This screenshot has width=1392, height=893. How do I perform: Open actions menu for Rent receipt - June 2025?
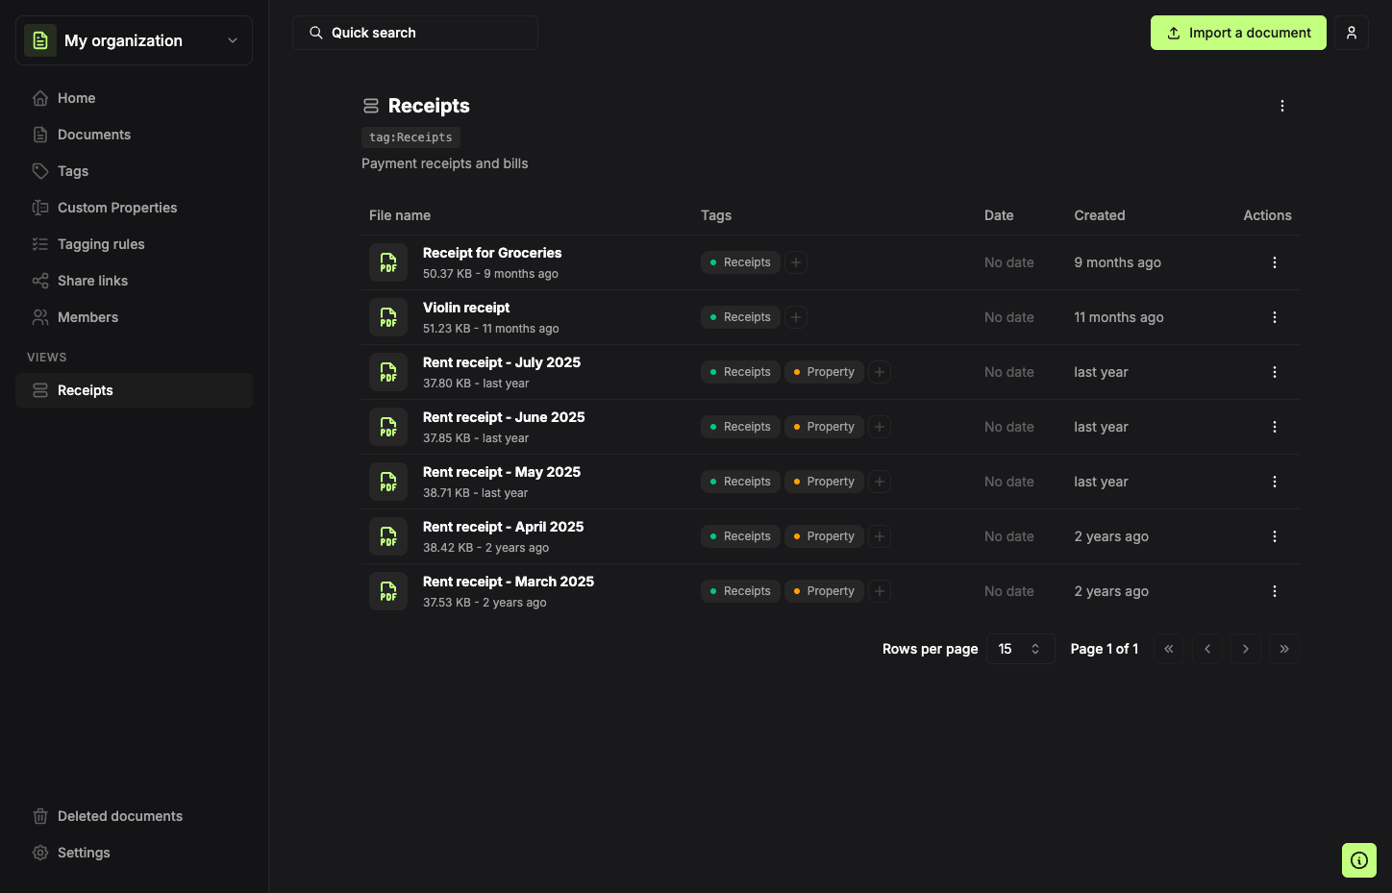(1274, 427)
